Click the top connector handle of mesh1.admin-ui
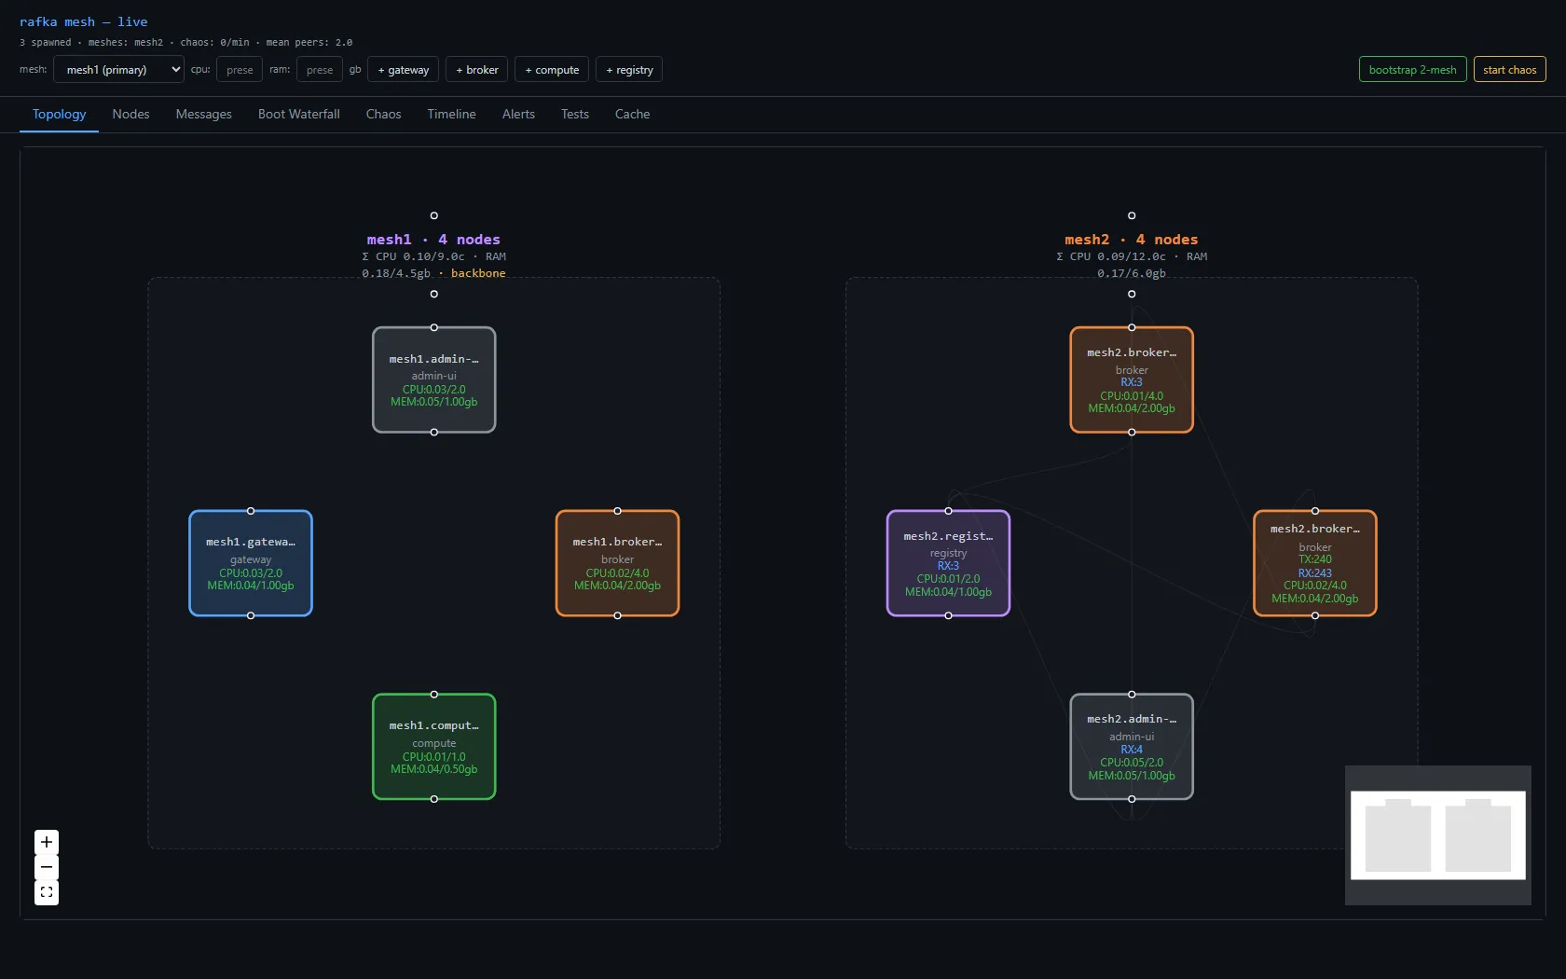 tap(433, 327)
